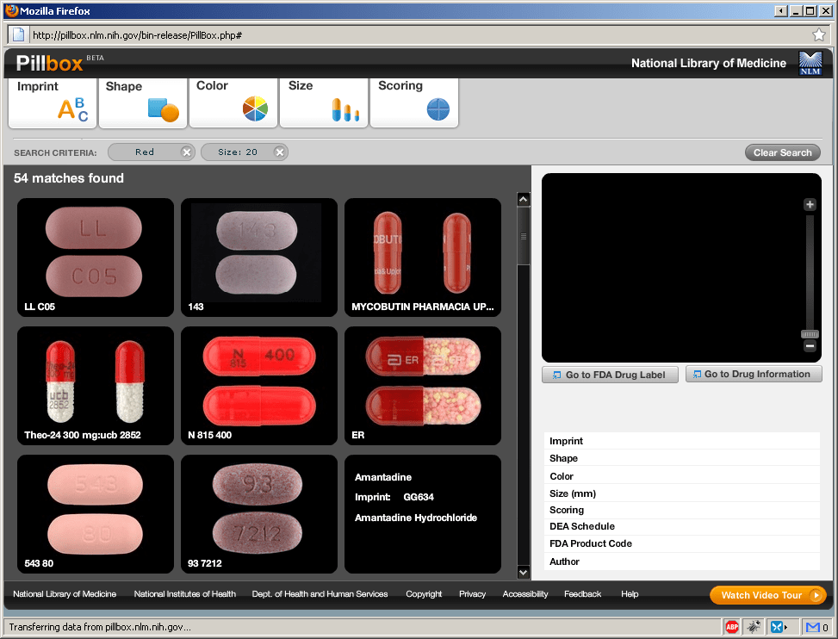This screenshot has width=838, height=639.
Task: Remove the Red search criterion
Action: pyautogui.click(x=186, y=152)
